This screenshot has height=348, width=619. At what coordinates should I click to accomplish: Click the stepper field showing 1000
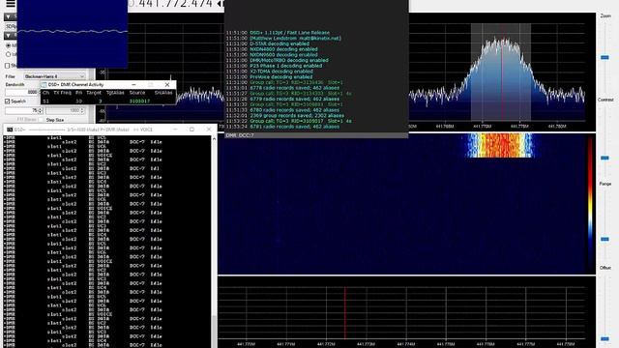coord(66,111)
